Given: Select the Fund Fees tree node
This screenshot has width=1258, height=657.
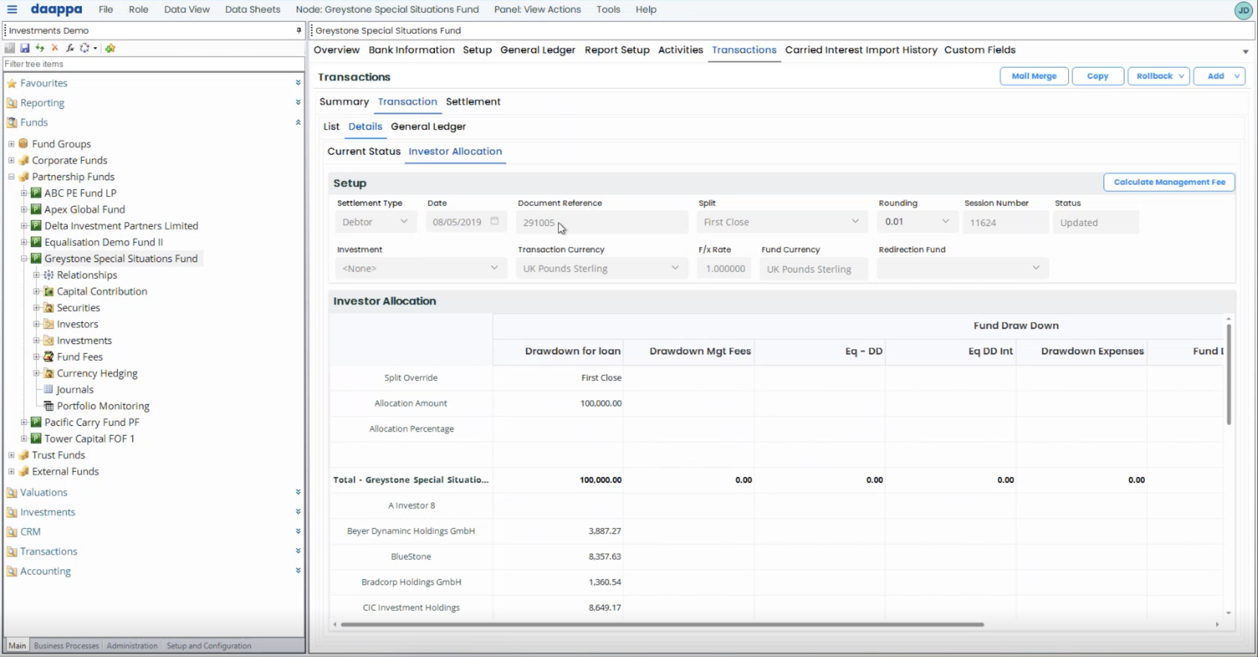Looking at the screenshot, I should (x=80, y=357).
